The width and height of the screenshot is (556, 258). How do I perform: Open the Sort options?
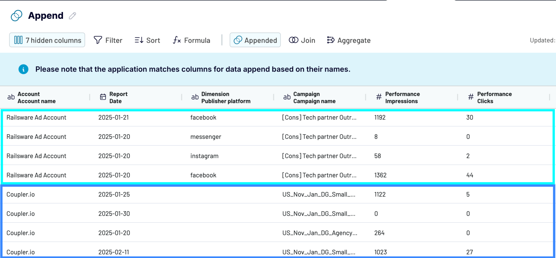147,40
